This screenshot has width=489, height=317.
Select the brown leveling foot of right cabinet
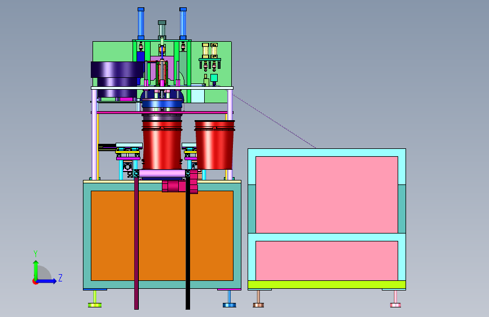[258, 299]
